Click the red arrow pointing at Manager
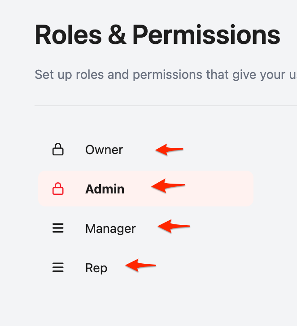 tap(174, 227)
